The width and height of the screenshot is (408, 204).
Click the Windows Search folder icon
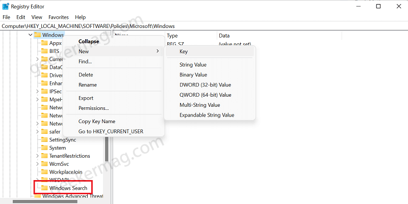[x=44, y=188]
